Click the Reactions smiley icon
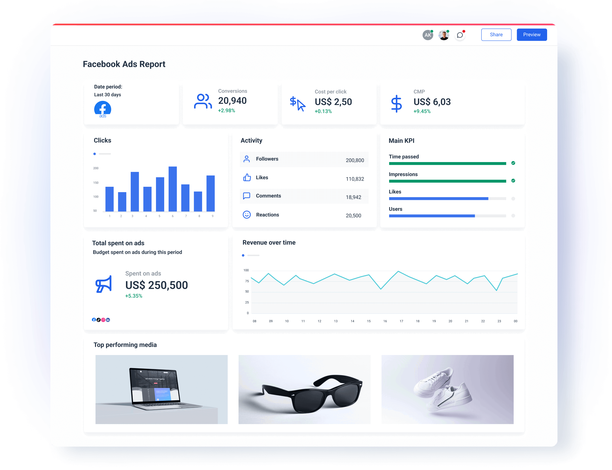This screenshot has height=470, width=612. click(x=247, y=215)
